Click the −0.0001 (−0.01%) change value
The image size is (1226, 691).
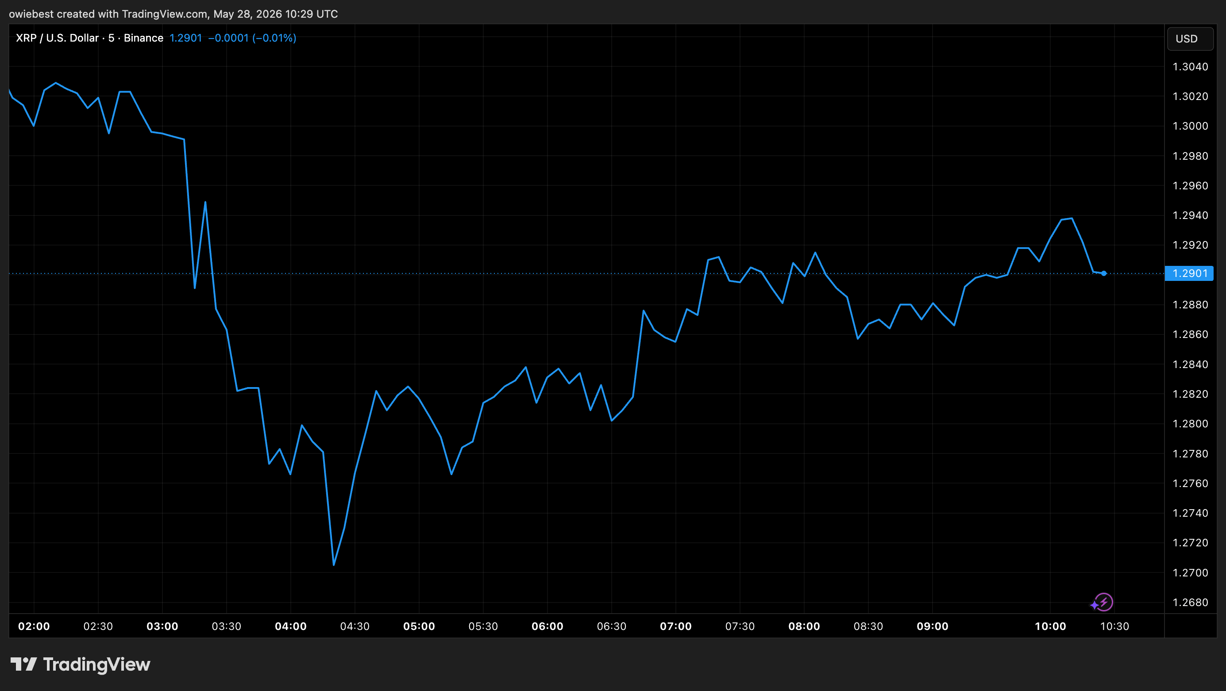tap(252, 38)
